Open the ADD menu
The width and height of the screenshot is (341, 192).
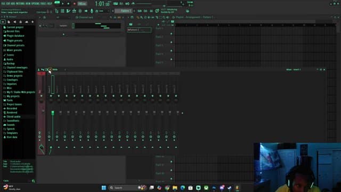tap(13, 4)
